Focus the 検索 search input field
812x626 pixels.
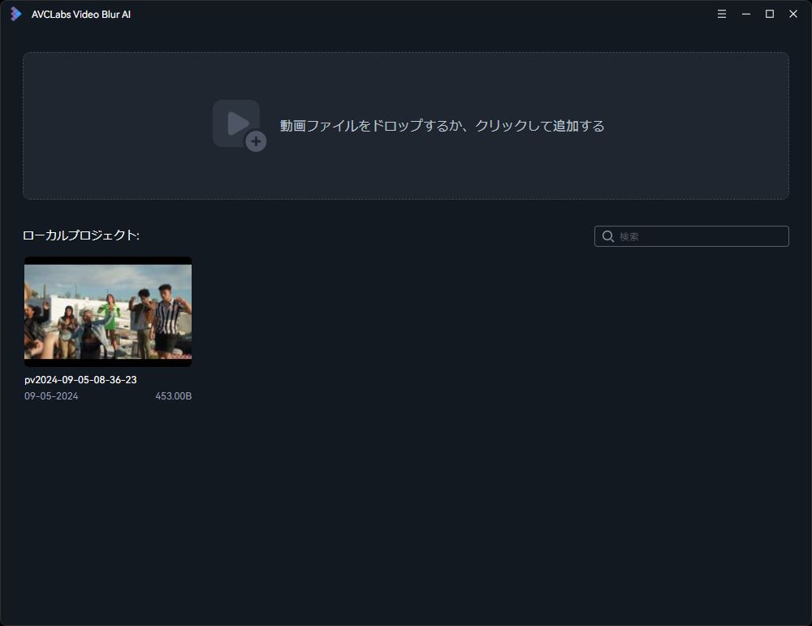coord(698,236)
